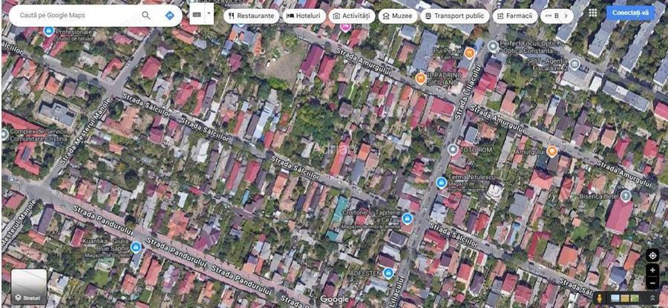
Task: Click the Kuantika Giulia Blue Saphir pin
Action: (136, 246)
